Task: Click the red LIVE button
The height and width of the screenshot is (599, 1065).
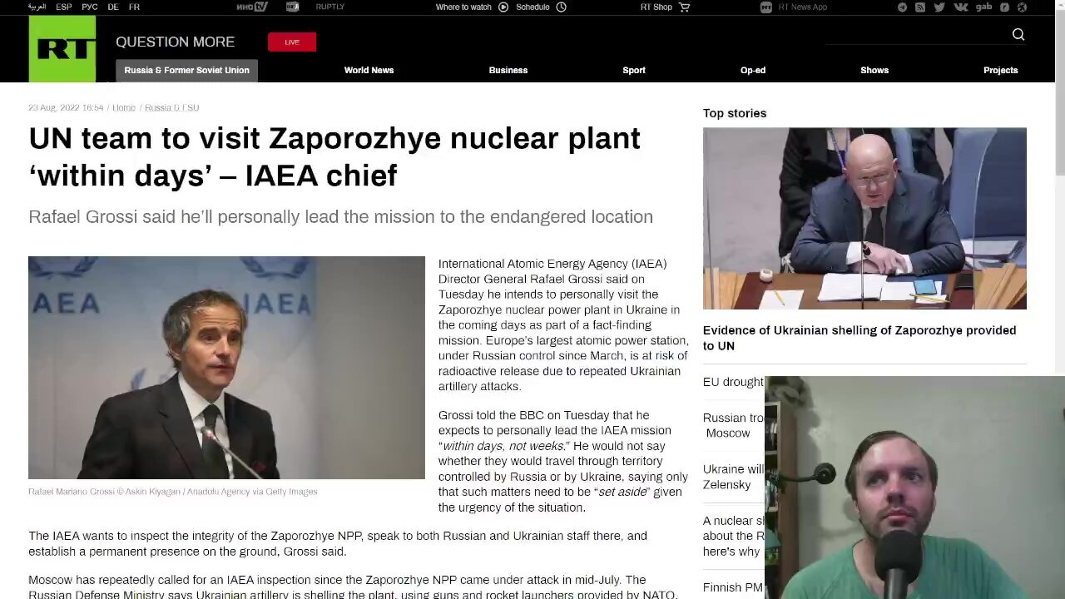Action: (292, 42)
